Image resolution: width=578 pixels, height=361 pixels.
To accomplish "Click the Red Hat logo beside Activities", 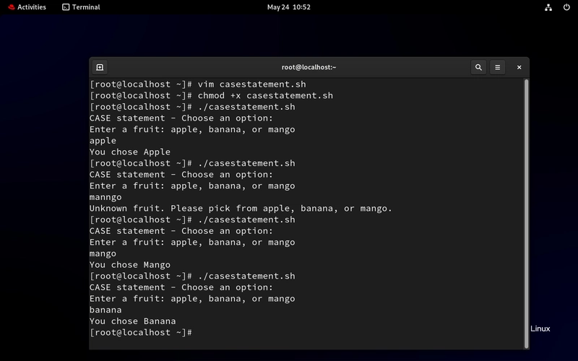I will (x=12, y=7).
